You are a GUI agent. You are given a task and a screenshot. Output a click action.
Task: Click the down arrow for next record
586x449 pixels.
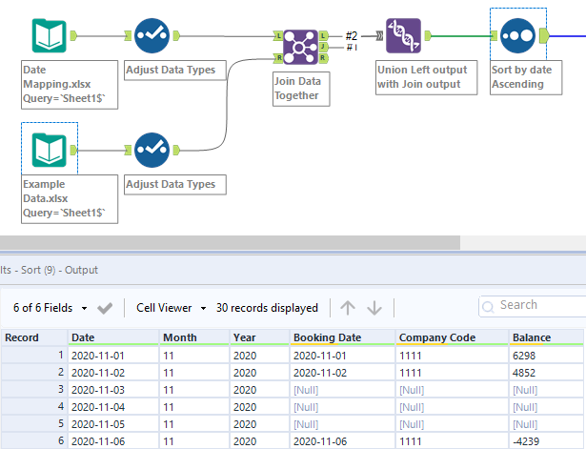tap(374, 308)
